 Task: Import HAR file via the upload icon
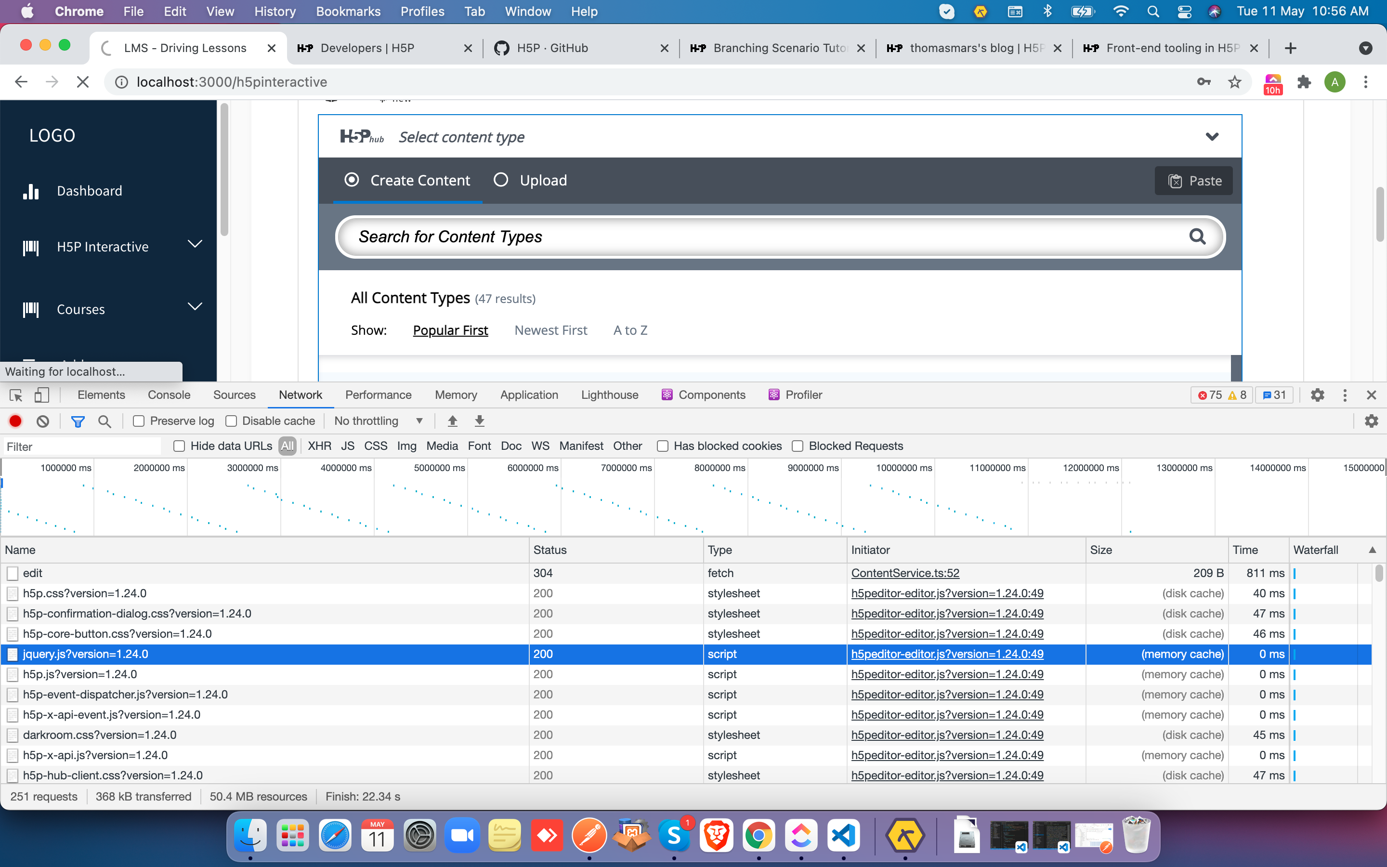(452, 420)
